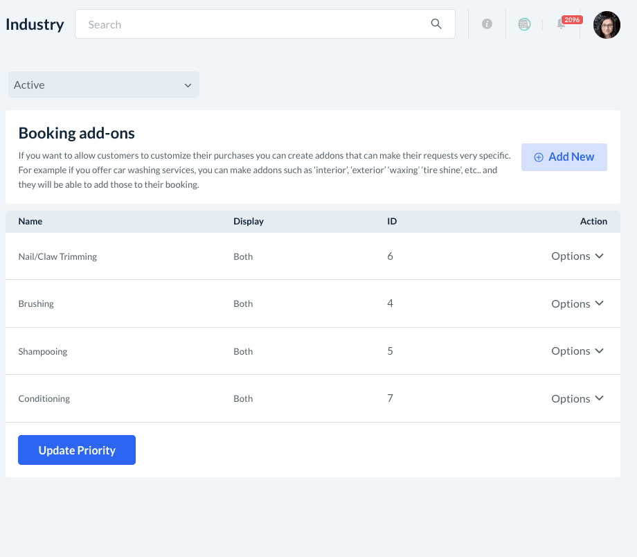
Task: Focus the Search input field
Action: 256,24
